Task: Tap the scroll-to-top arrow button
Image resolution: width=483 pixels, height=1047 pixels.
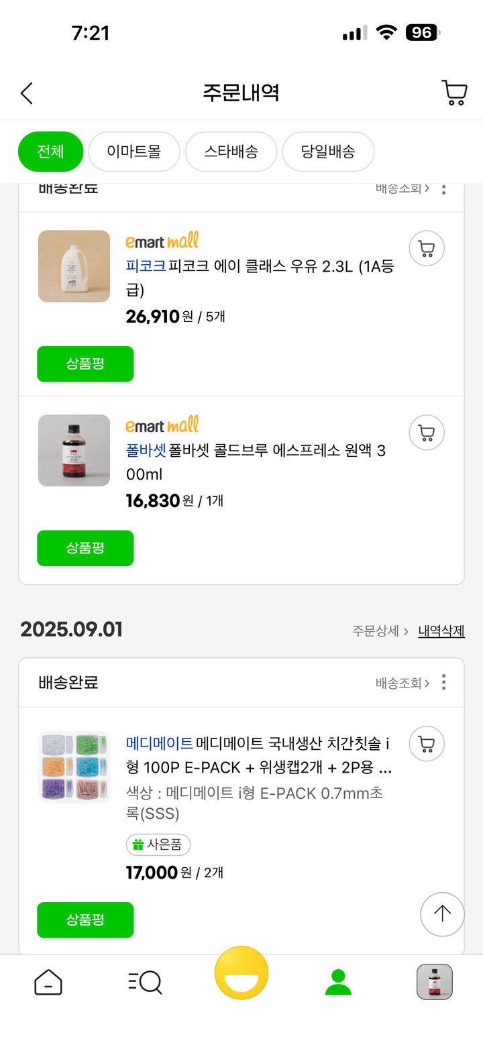Action: (442, 914)
